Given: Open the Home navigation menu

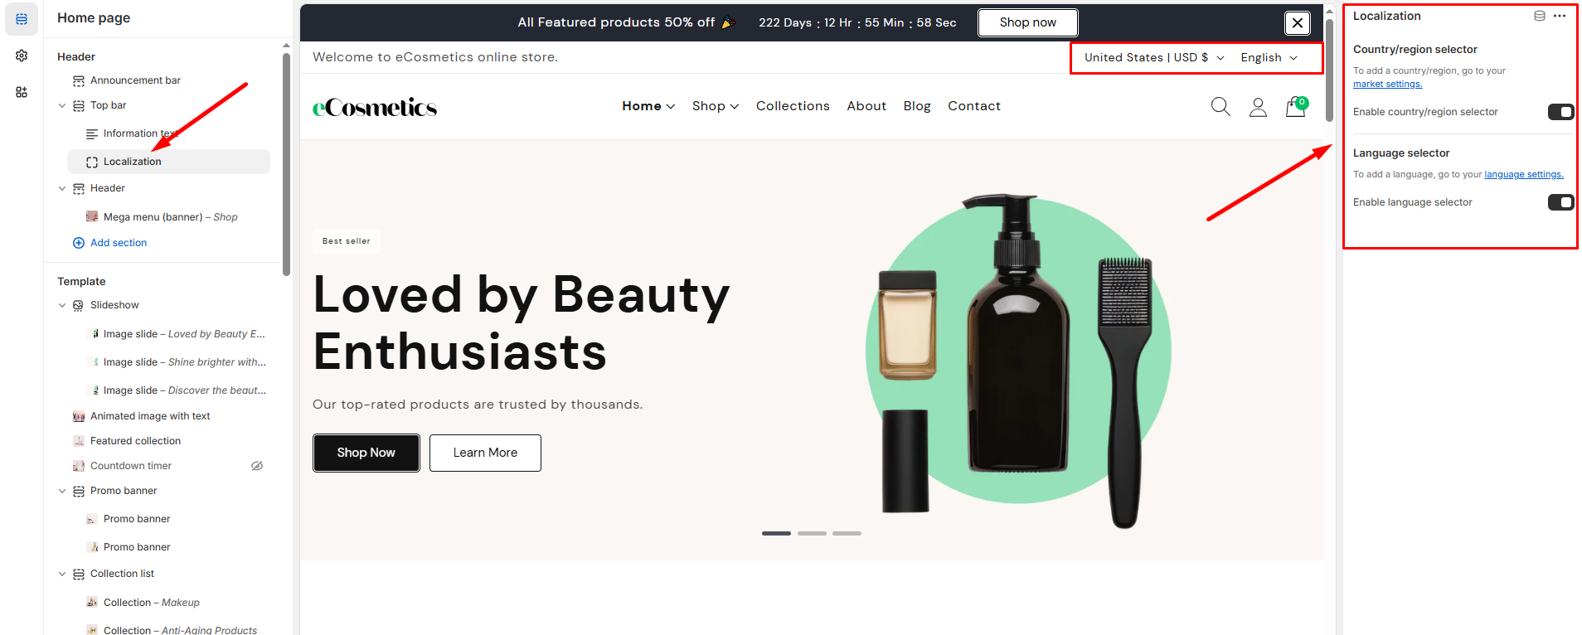Looking at the screenshot, I should tap(648, 106).
